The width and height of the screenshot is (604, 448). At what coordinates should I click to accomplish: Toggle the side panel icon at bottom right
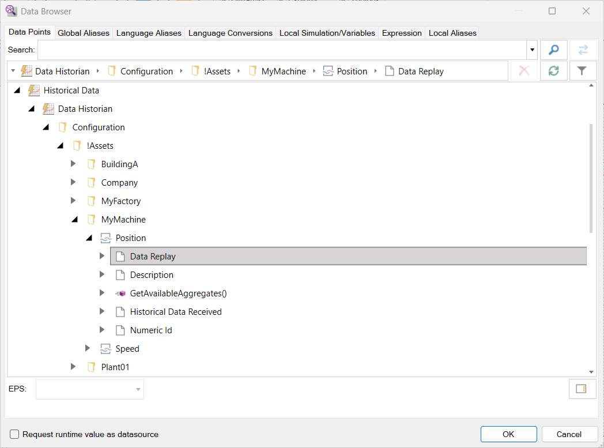pyautogui.click(x=582, y=389)
